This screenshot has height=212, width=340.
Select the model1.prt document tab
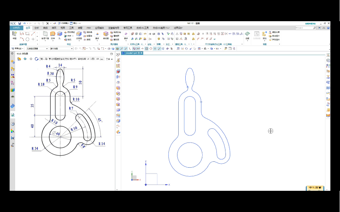click(131, 53)
